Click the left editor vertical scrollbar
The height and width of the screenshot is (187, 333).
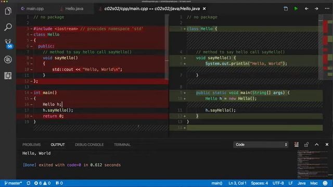click(x=166, y=47)
